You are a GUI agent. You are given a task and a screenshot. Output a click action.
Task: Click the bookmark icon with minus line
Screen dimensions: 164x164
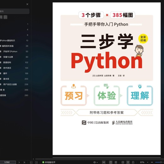[x=5, y=17]
